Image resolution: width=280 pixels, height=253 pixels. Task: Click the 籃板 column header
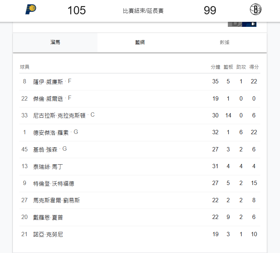point(228,67)
